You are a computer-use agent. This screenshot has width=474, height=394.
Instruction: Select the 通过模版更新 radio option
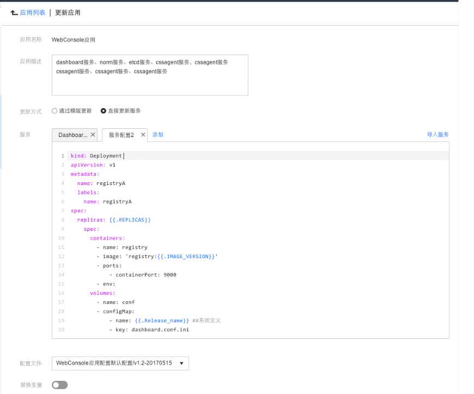tap(54, 111)
